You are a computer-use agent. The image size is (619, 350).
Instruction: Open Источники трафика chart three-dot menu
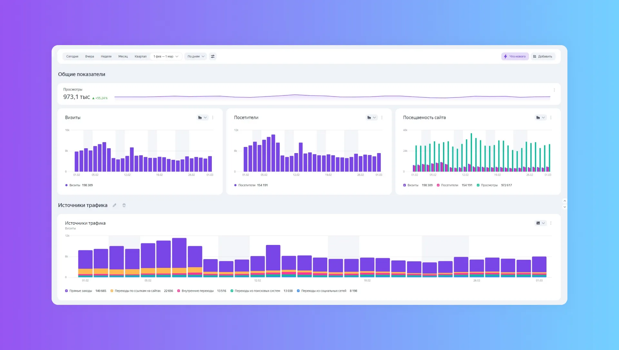coord(551,223)
